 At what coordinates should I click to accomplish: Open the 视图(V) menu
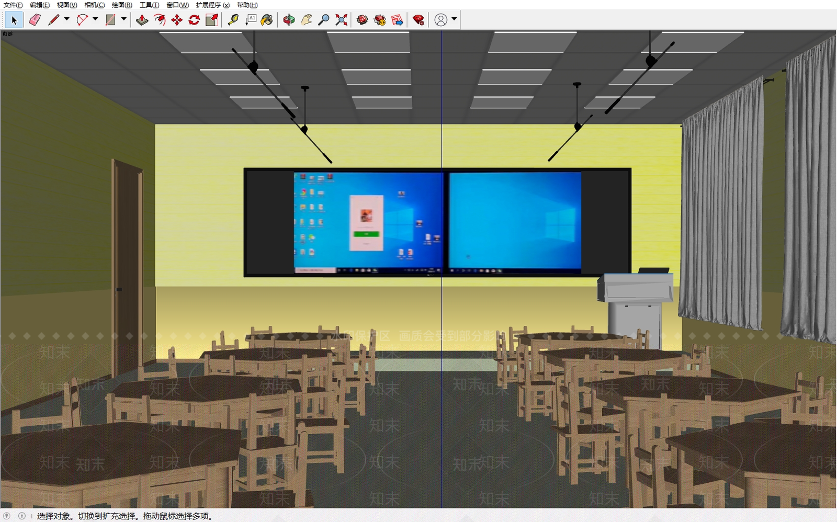tap(67, 5)
